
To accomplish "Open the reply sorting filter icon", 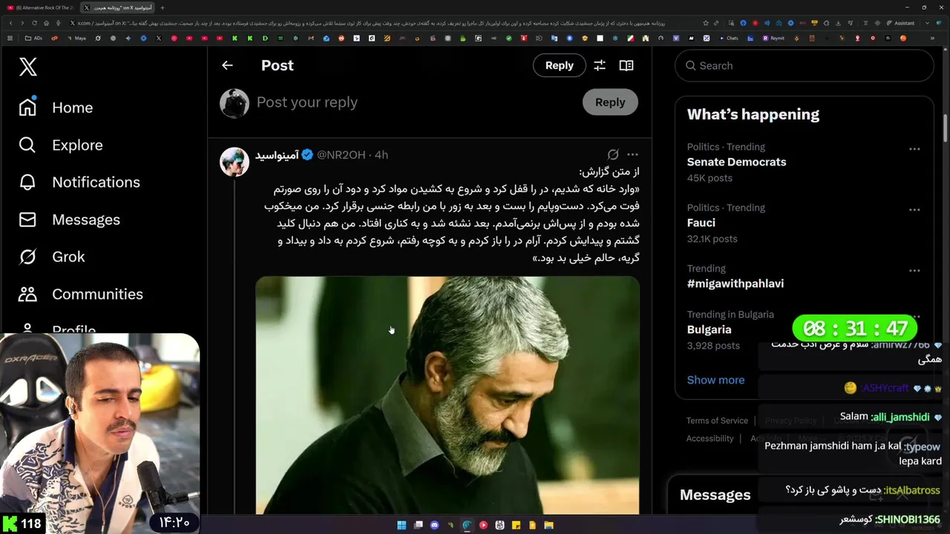I will [600, 65].
